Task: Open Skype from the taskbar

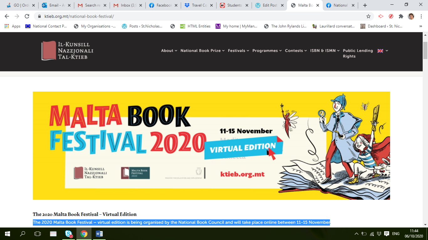Action: click(x=69, y=234)
